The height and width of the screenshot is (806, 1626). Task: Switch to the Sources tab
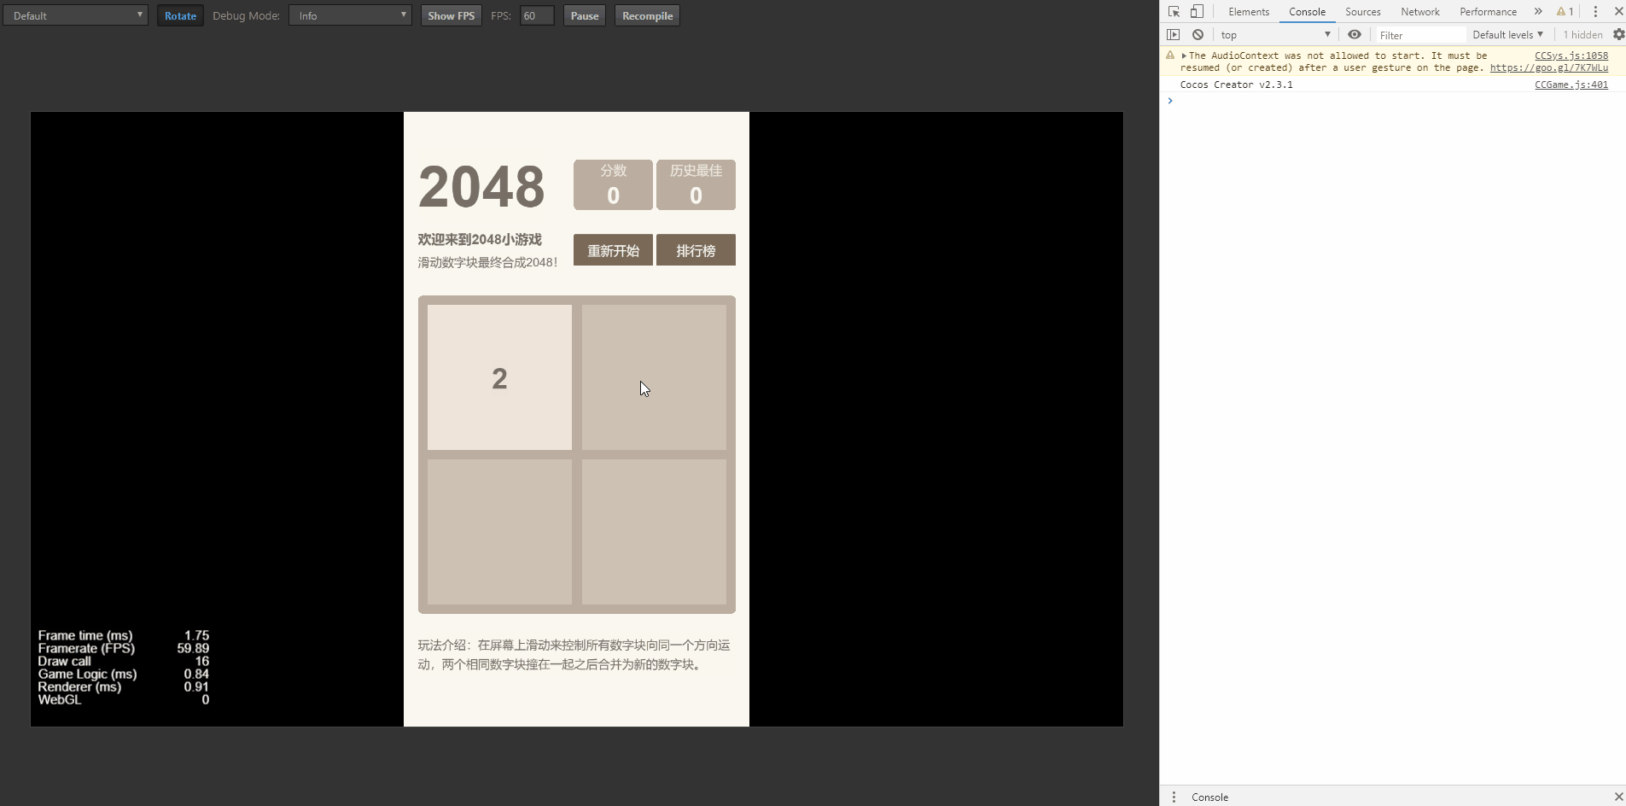click(x=1363, y=12)
